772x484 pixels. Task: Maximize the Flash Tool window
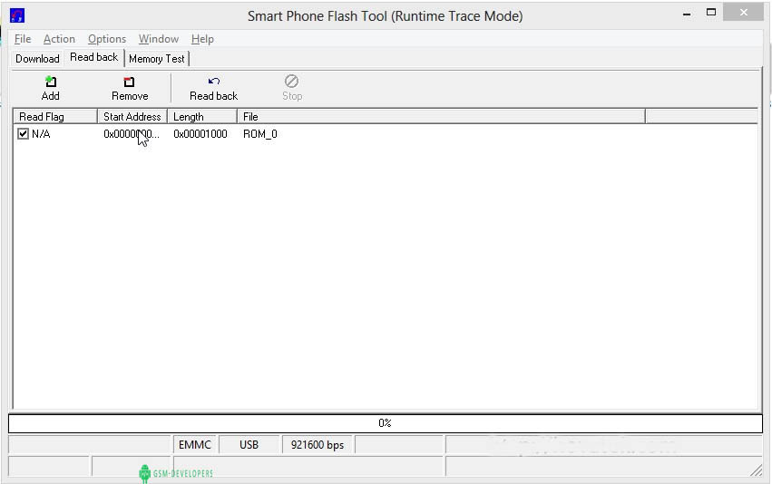pos(711,13)
